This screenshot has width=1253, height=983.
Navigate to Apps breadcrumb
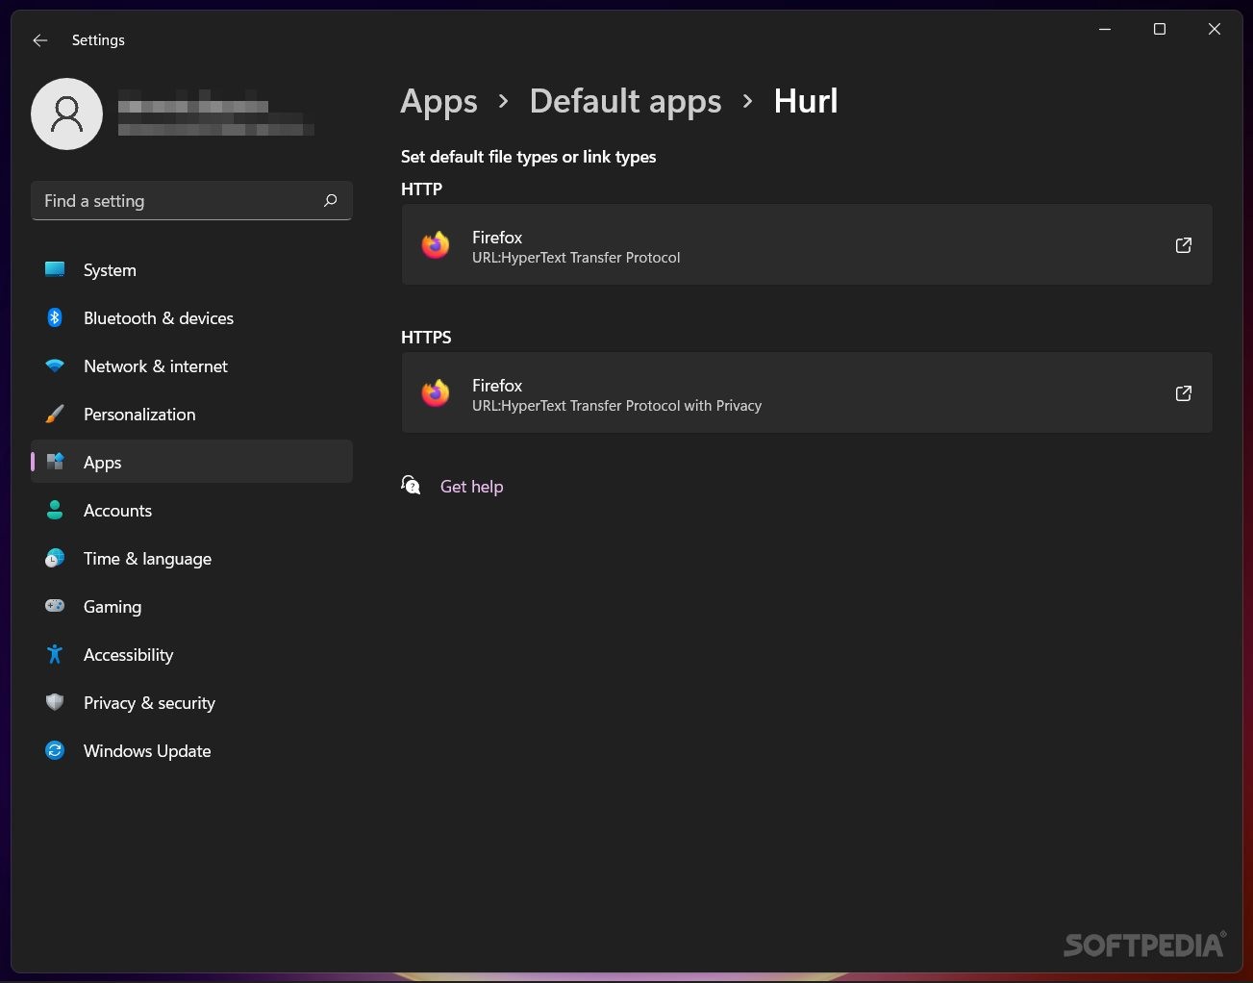[439, 102]
